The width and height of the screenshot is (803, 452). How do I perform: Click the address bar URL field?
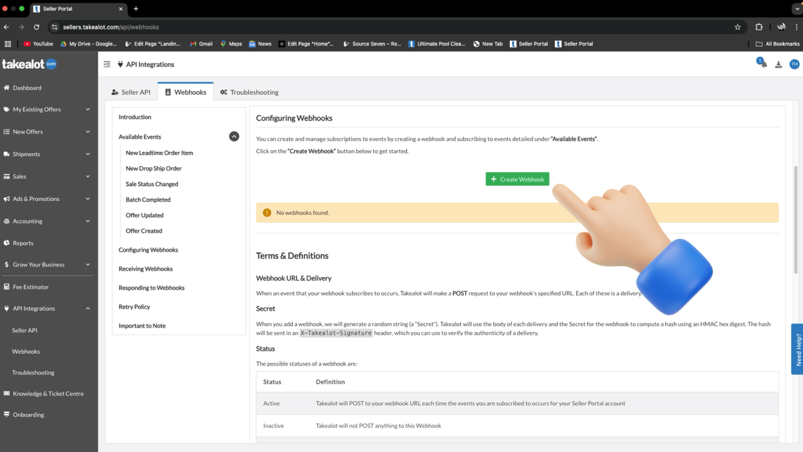[x=397, y=27]
